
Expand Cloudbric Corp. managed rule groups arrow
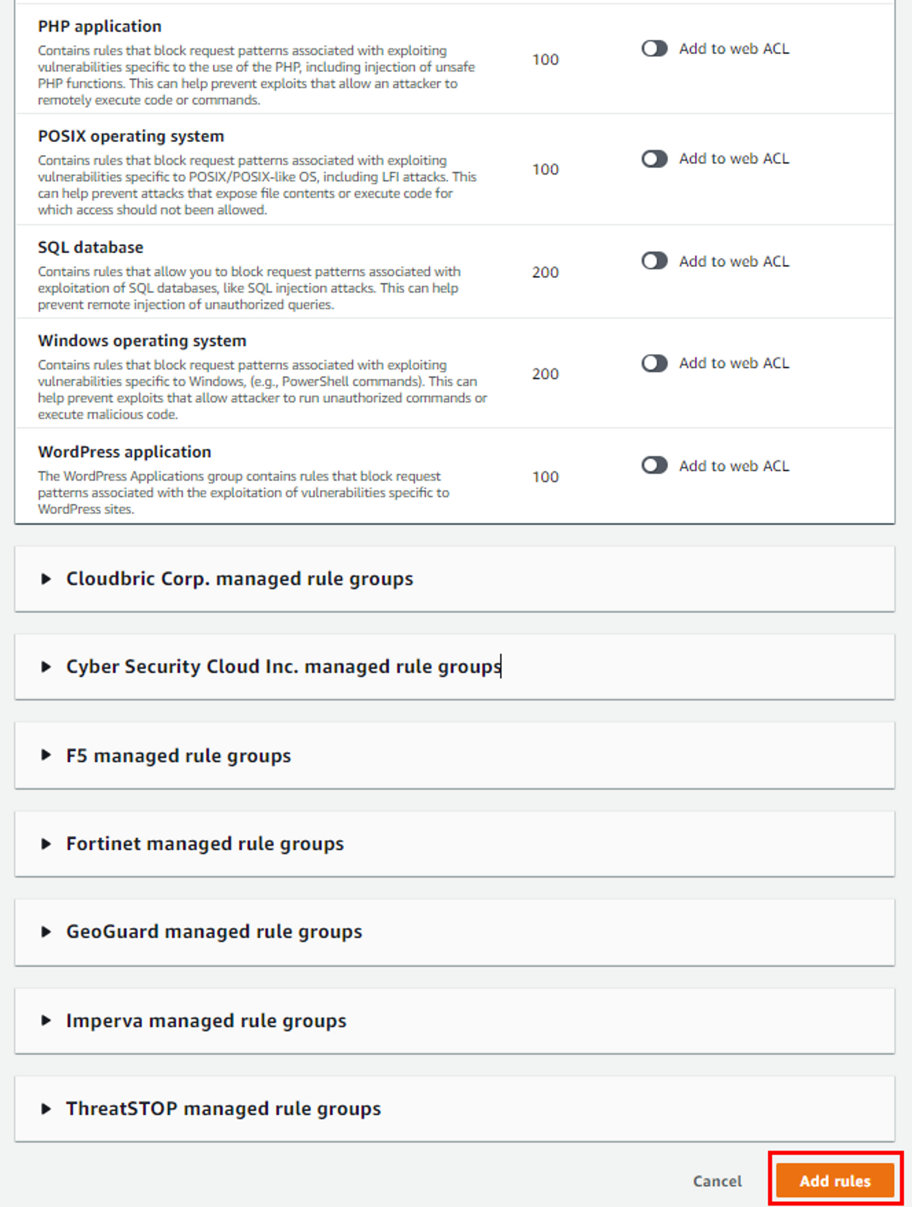click(46, 578)
